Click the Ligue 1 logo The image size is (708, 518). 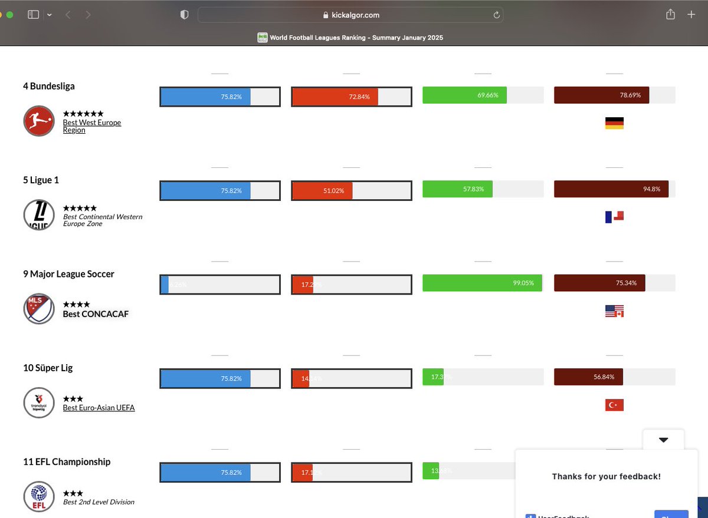point(39,215)
